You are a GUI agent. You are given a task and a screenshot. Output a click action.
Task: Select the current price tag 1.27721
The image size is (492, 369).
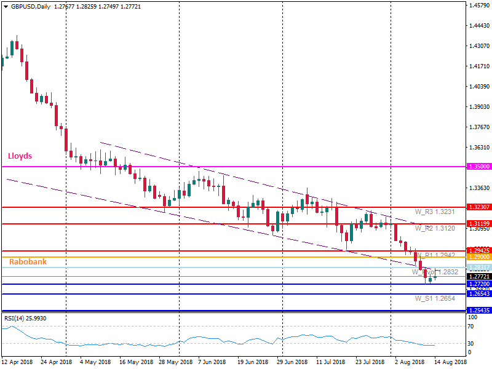tap(478, 277)
